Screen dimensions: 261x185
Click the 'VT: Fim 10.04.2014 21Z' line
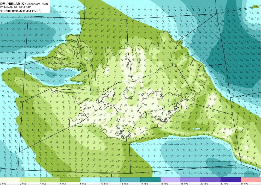pos(16,11)
